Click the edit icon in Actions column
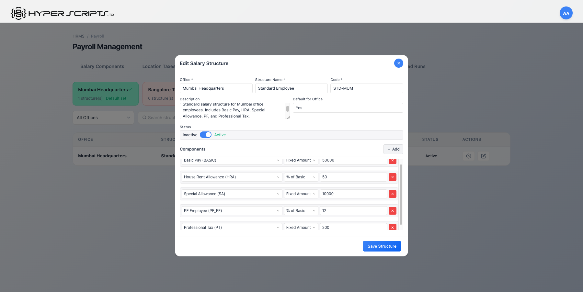This screenshot has width=583, height=292. click(483, 156)
